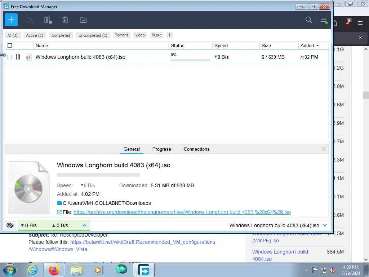Click the external link icon next to File
Screen dimensions: 369x277
tap(59, 212)
